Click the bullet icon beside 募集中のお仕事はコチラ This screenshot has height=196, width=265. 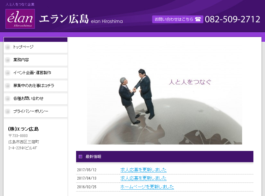click(8, 86)
